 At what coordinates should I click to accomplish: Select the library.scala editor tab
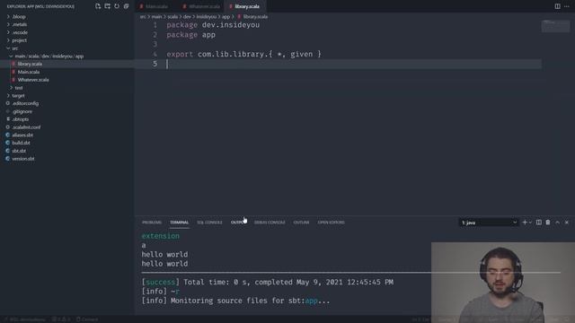click(244, 6)
